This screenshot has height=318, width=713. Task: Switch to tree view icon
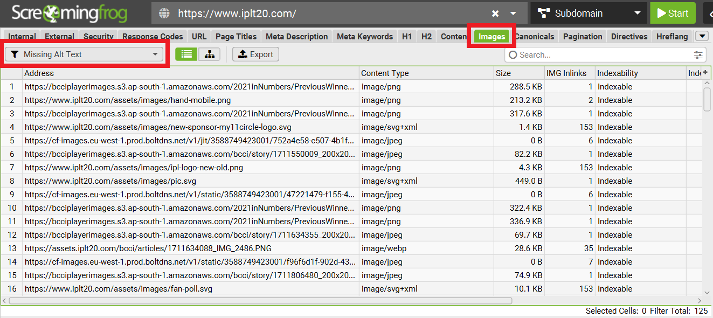pyautogui.click(x=209, y=54)
